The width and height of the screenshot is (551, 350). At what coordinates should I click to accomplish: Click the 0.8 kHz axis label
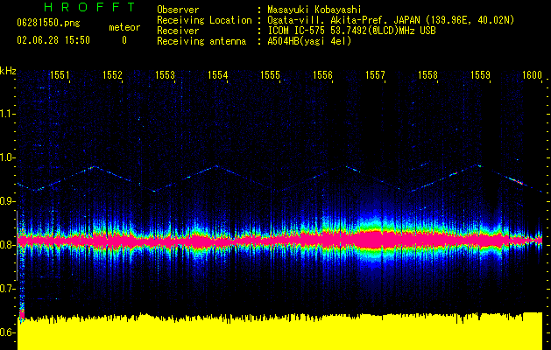point(7,245)
